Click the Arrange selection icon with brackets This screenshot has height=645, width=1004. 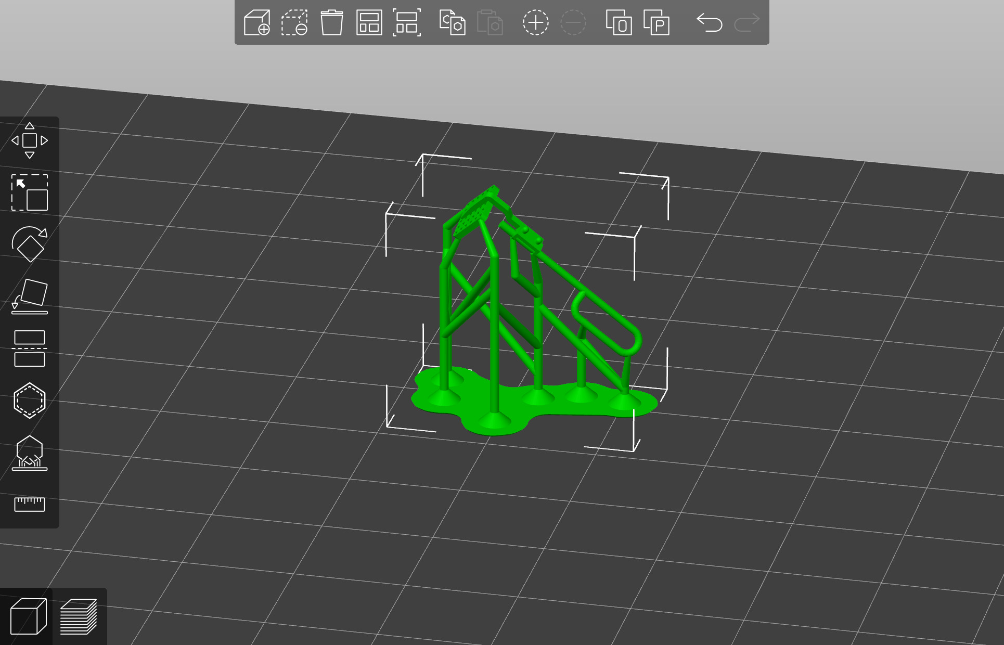(406, 23)
